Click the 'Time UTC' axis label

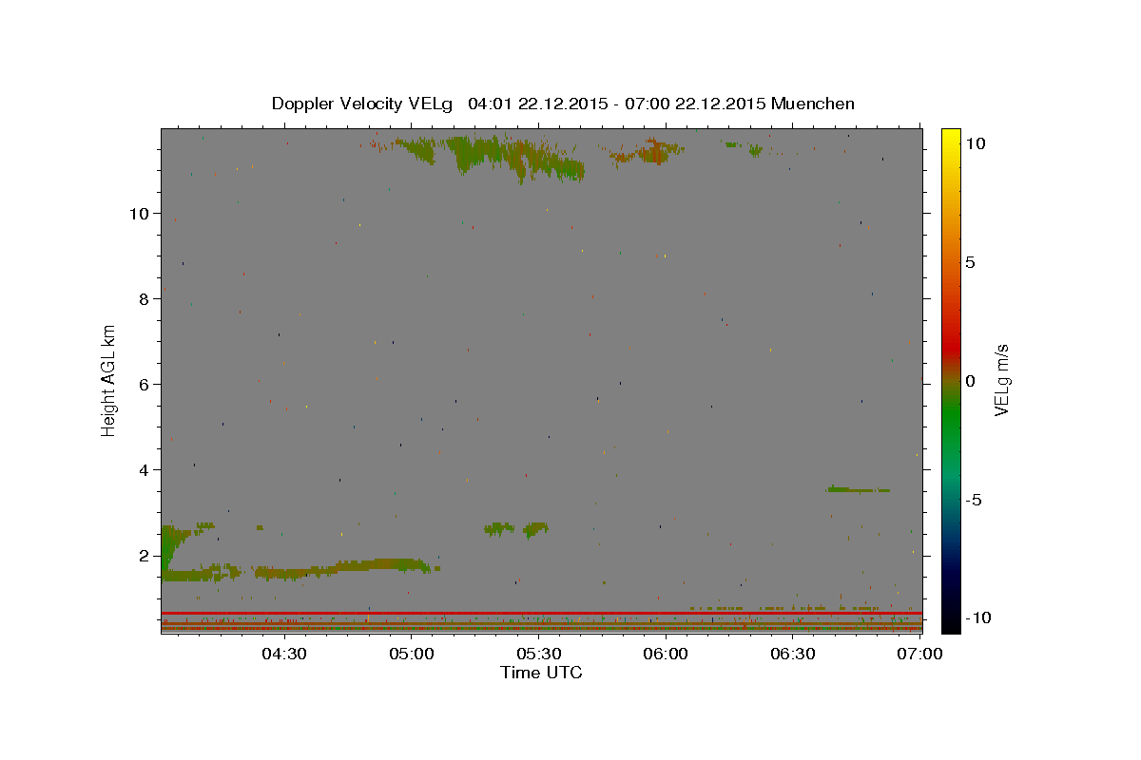pos(541,673)
